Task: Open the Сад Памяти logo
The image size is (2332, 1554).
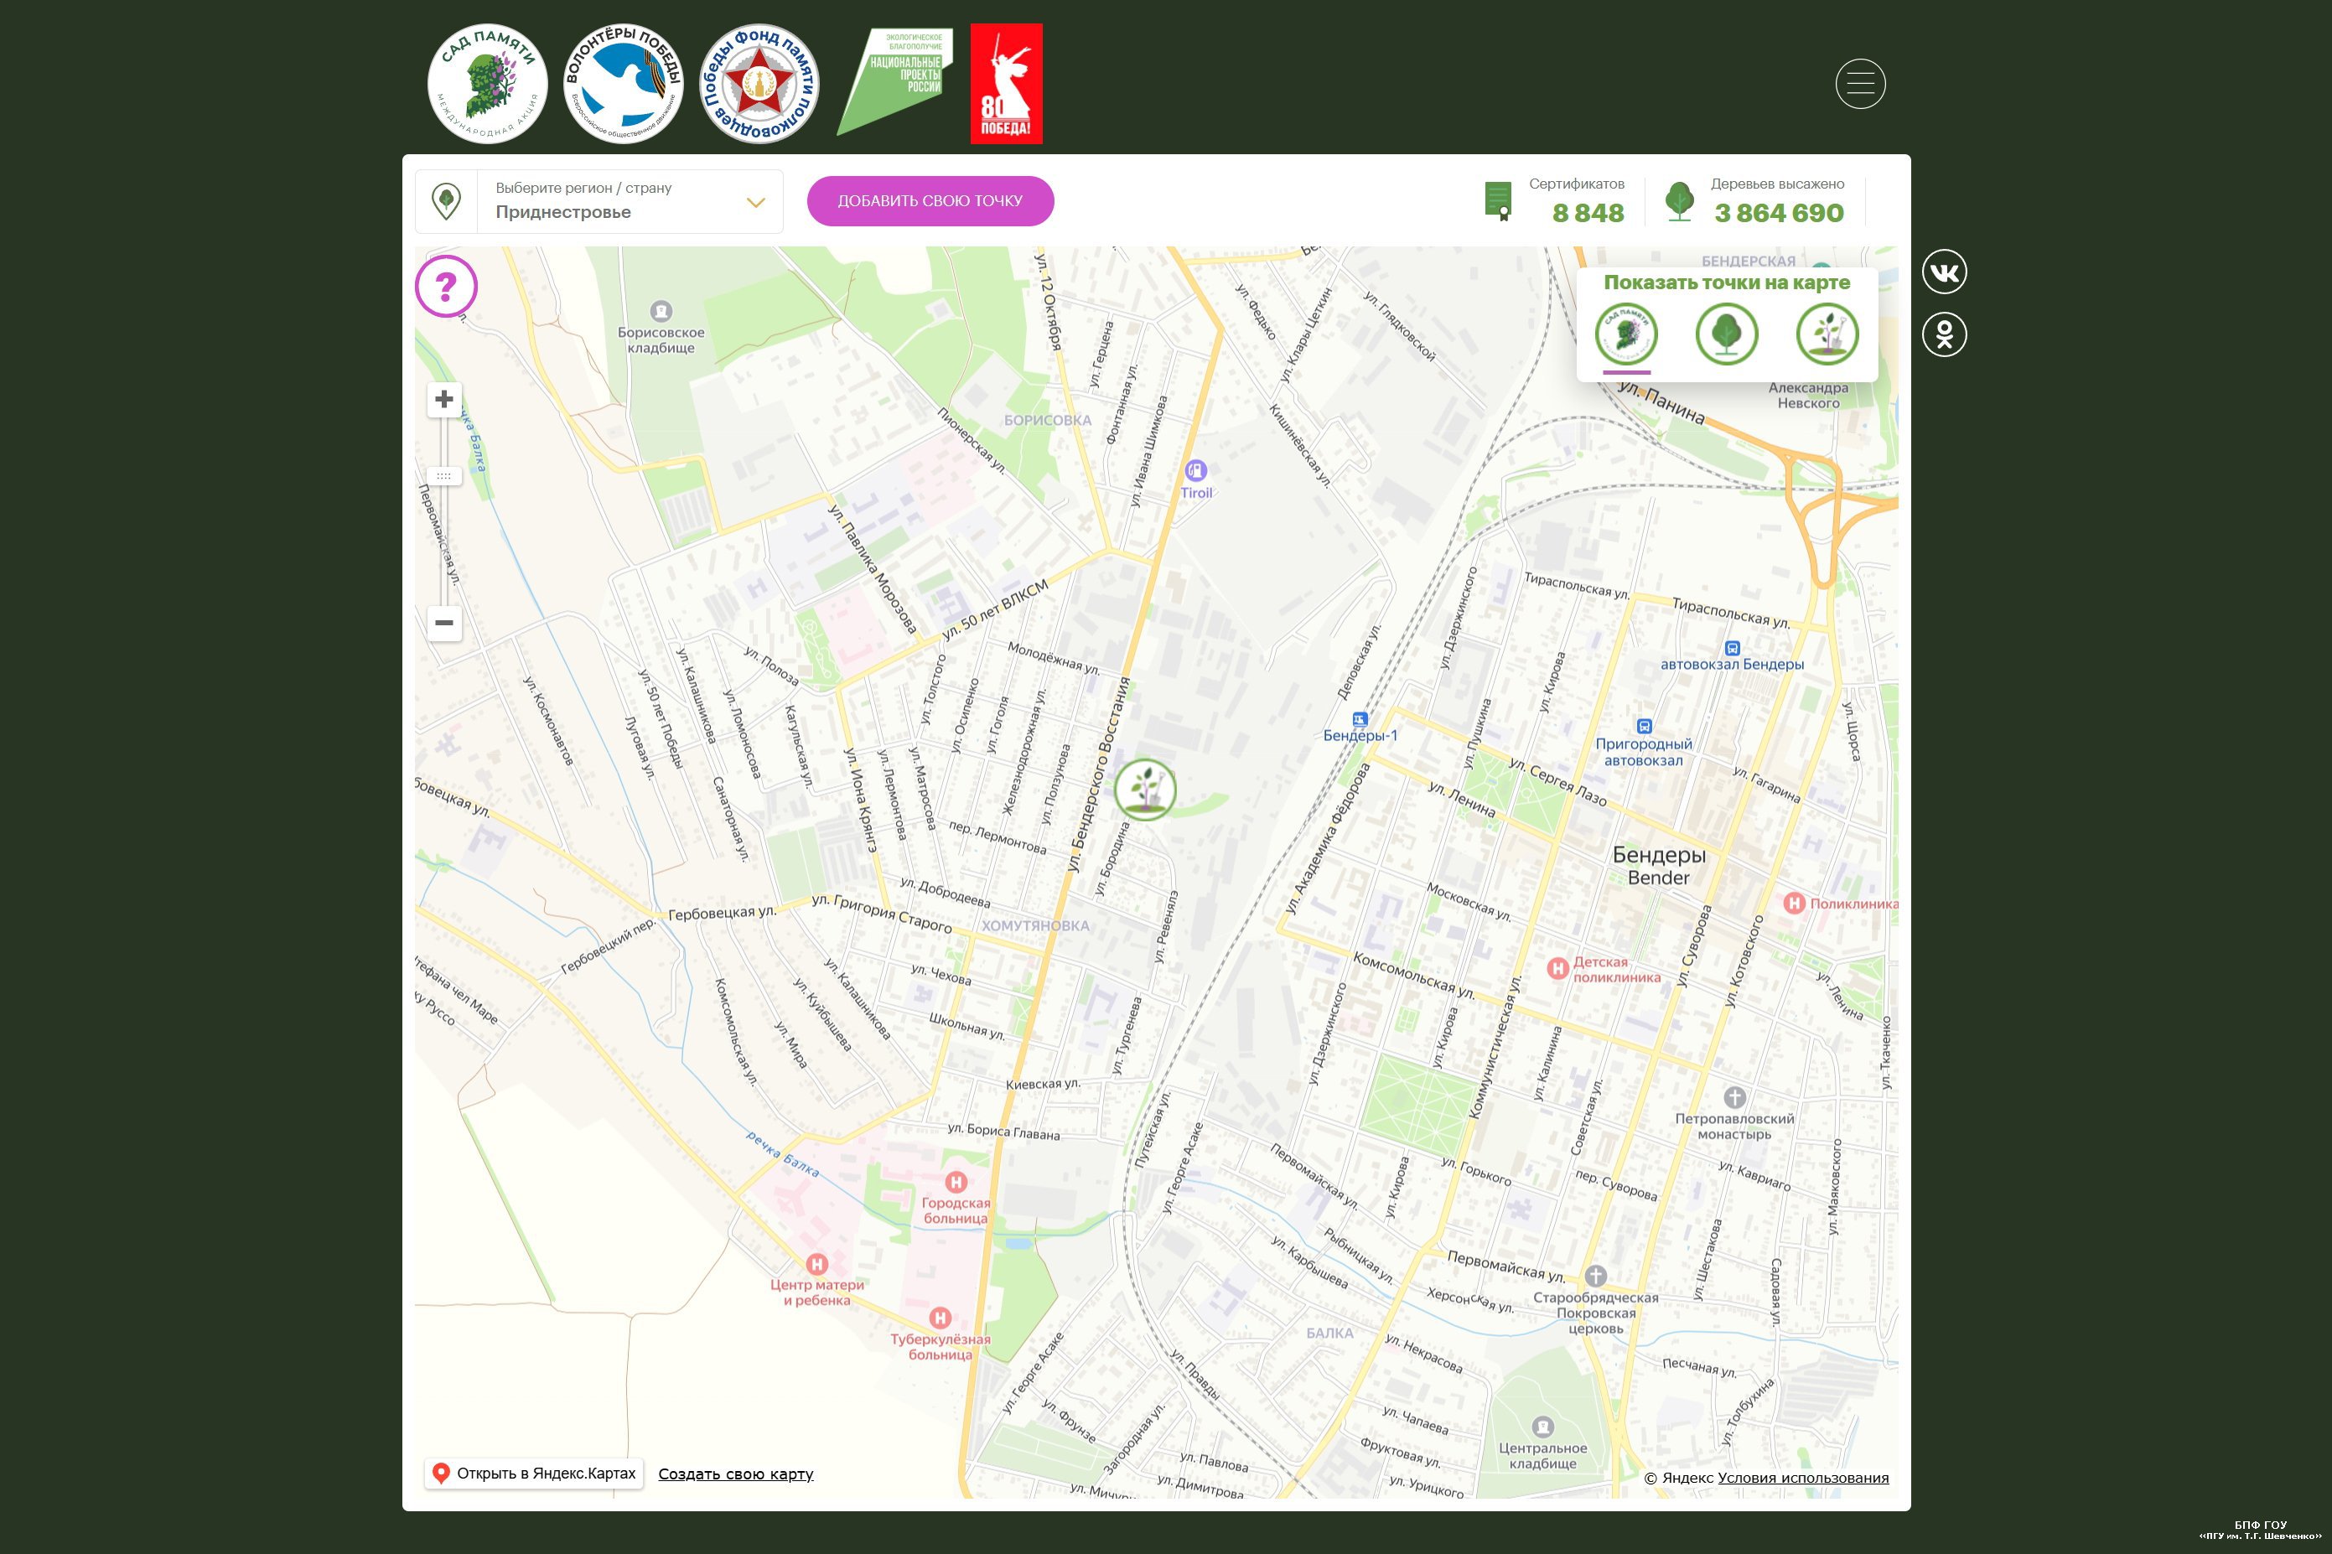Action: (487, 85)
